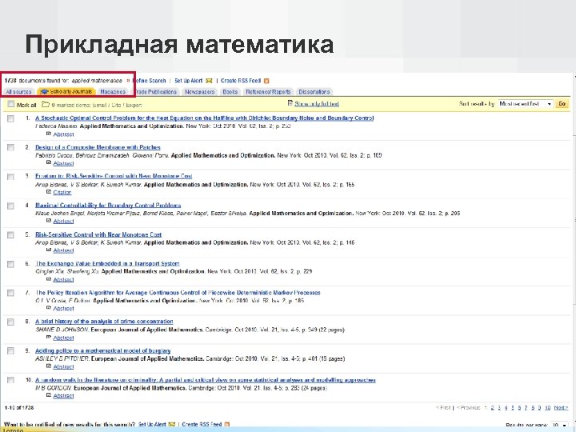Click the bottom Create RSS Feed link
Viewport: 576px width, 432px height.
click(x=202, y=424)
